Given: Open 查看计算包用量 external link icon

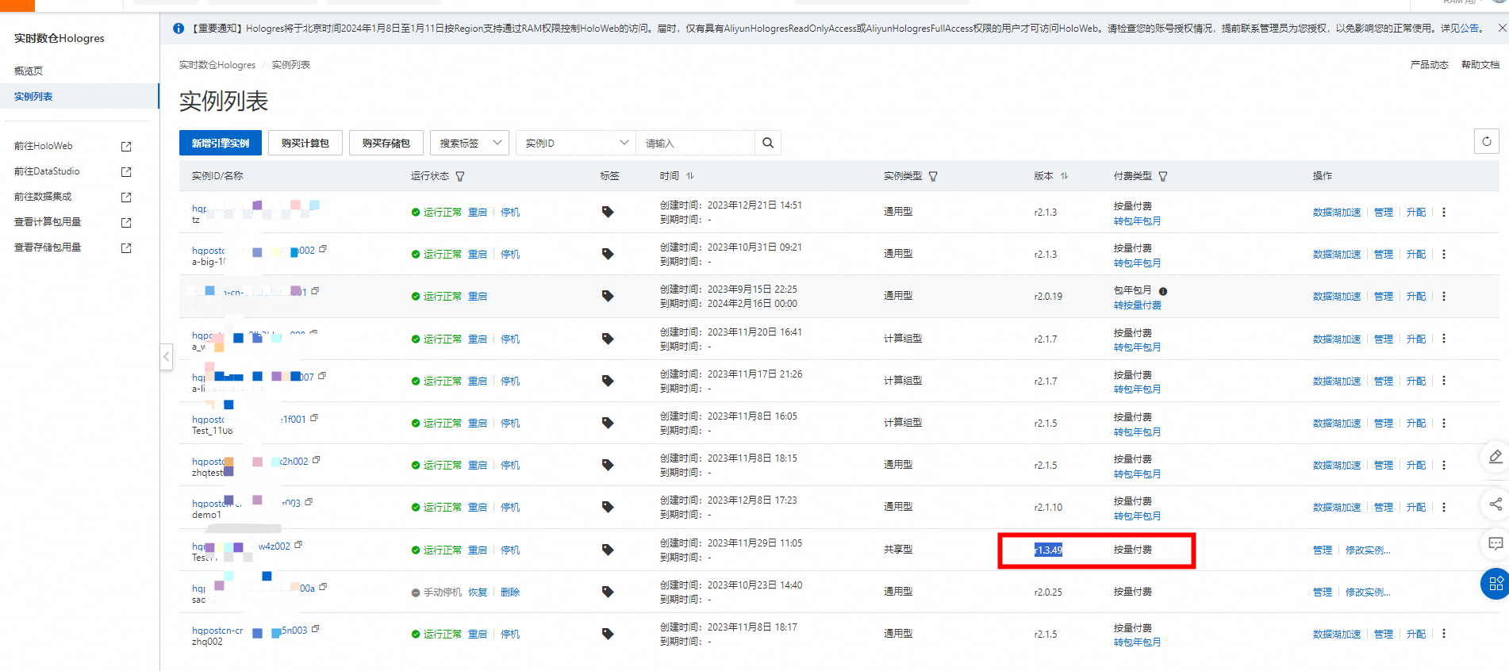Looking at the screenshot, I should click(126, 223).
